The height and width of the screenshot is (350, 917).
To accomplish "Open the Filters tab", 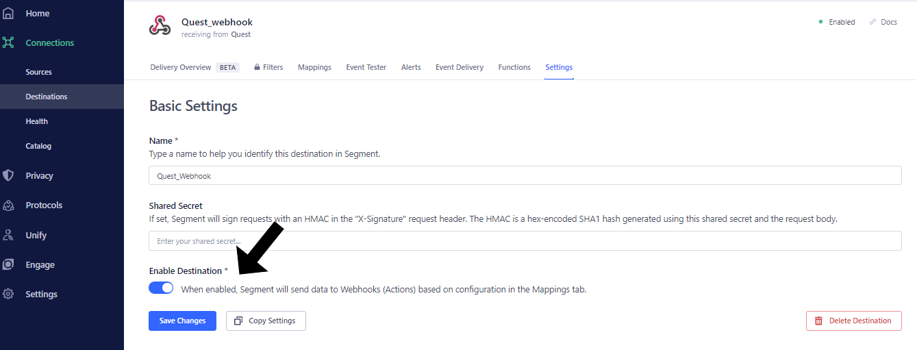I will (268, 67).
